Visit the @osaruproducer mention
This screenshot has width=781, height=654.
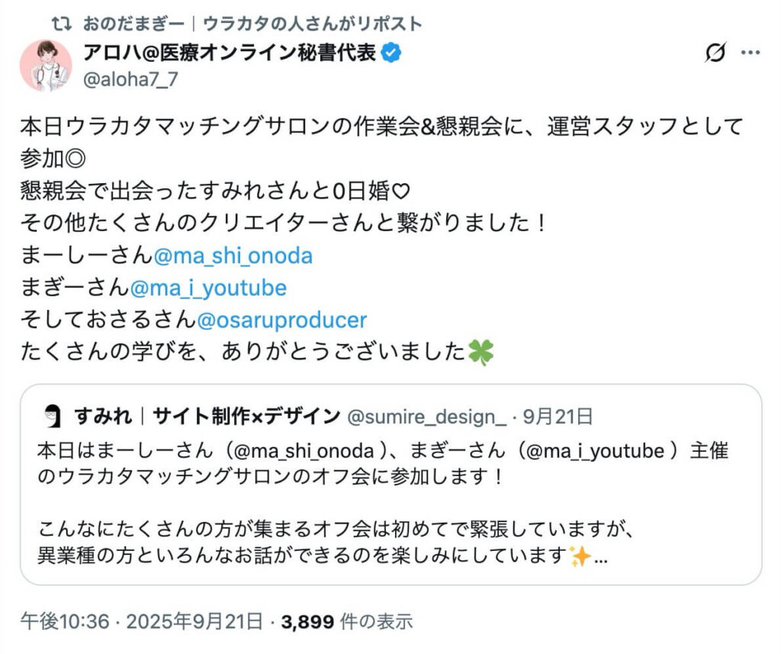pyautogui.click(x=281, y=320)
